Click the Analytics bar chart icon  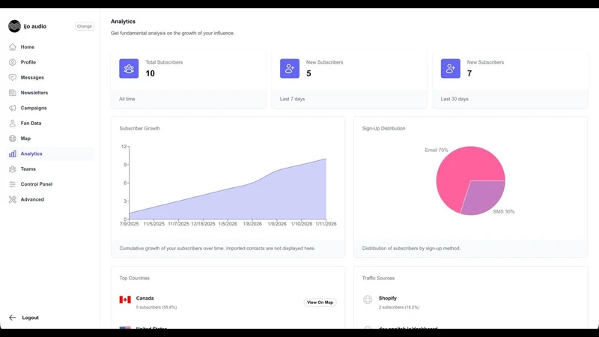pos(13,154)
